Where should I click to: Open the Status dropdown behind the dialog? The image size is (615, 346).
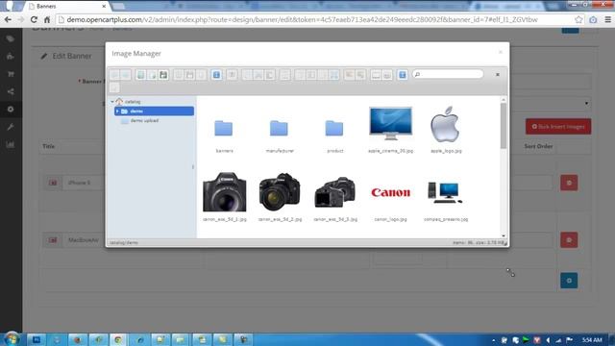tap(551, 104)
